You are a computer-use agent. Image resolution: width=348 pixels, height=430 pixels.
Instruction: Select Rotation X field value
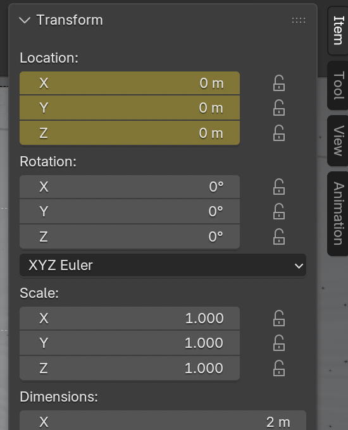pos(130,187)
